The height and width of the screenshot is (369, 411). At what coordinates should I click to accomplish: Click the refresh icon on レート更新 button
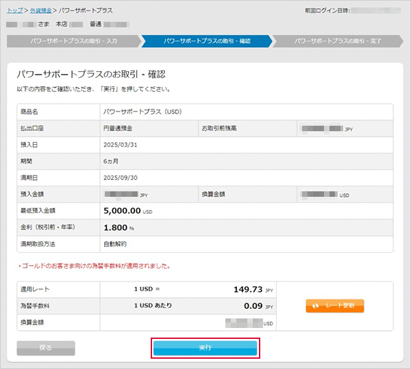pyautogui.click(x=315, y=306)
